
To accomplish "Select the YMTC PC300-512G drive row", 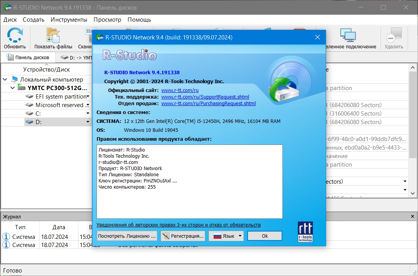I will (46, 88).
